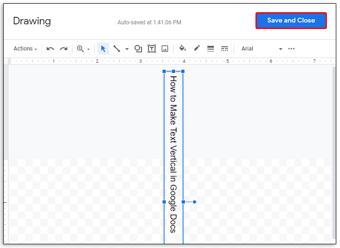Click the rotated vertical text box

coord(173,157)
